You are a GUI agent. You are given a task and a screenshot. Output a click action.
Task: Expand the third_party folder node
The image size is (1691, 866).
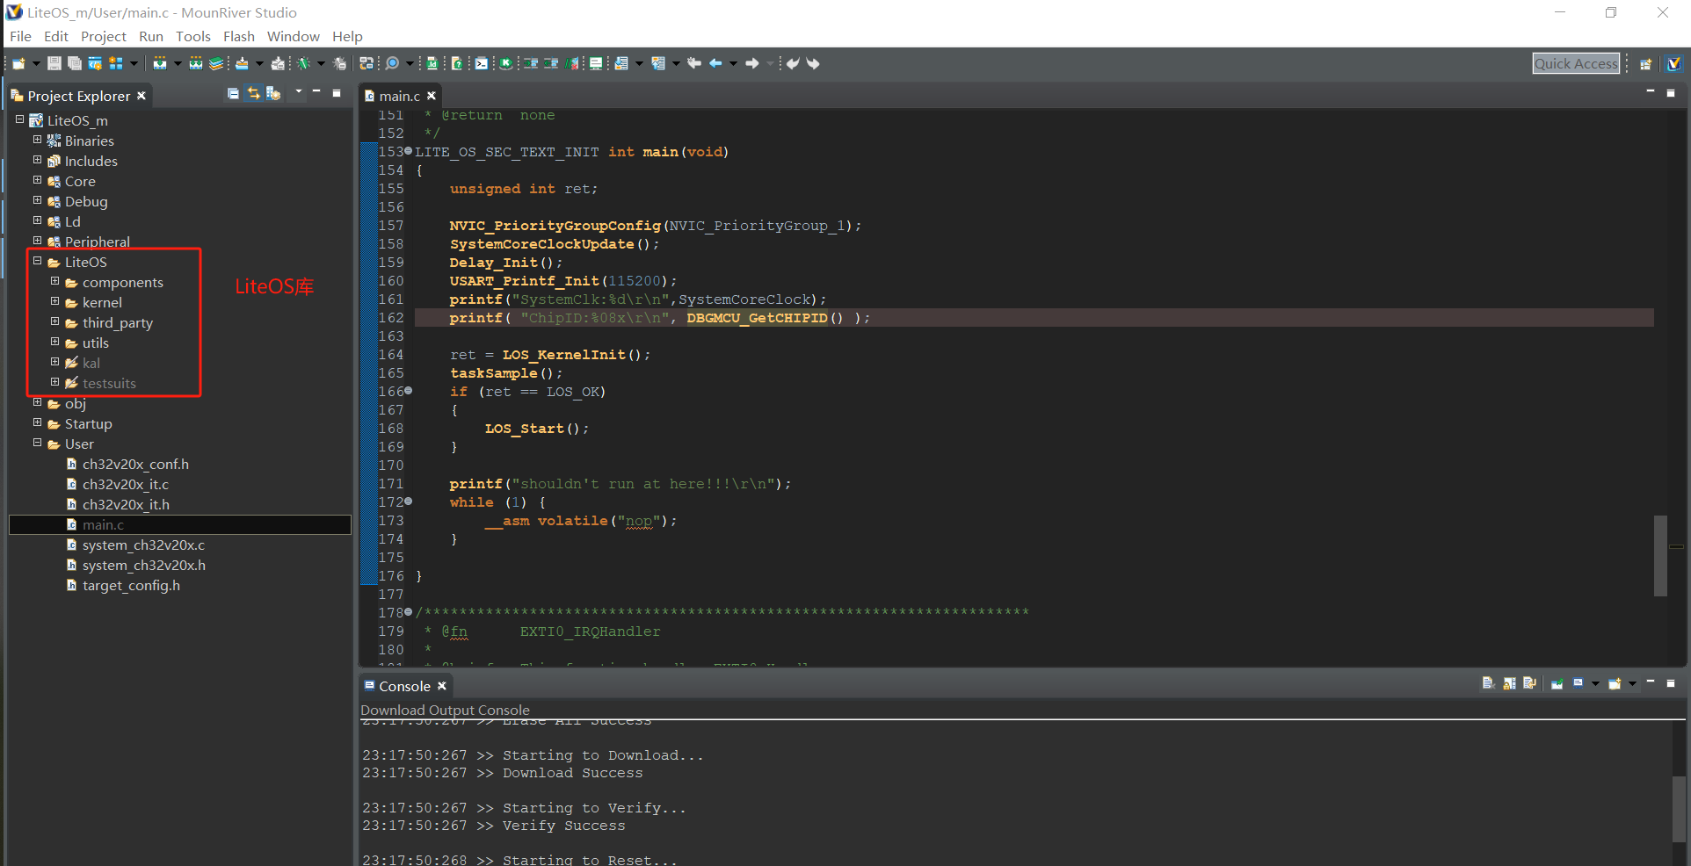[x=54, y=321]
